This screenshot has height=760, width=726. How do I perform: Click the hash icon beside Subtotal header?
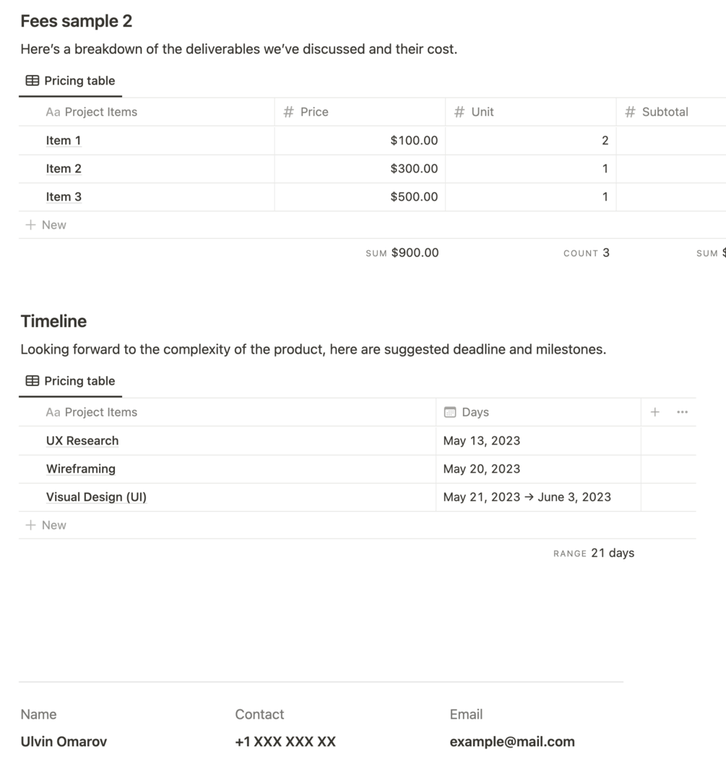pyautogui.click(x=630, y=112)
